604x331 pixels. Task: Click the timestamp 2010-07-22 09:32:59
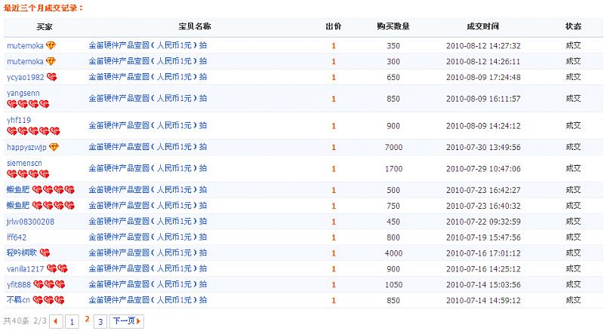483,222
